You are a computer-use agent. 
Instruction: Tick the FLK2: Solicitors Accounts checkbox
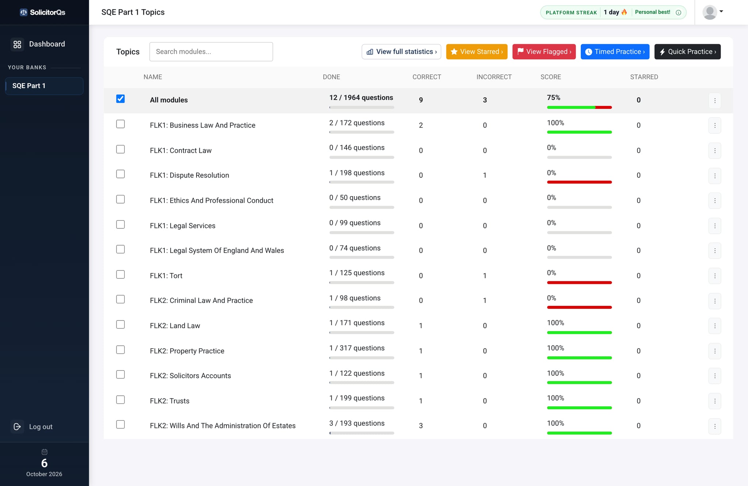pos(121,375)
